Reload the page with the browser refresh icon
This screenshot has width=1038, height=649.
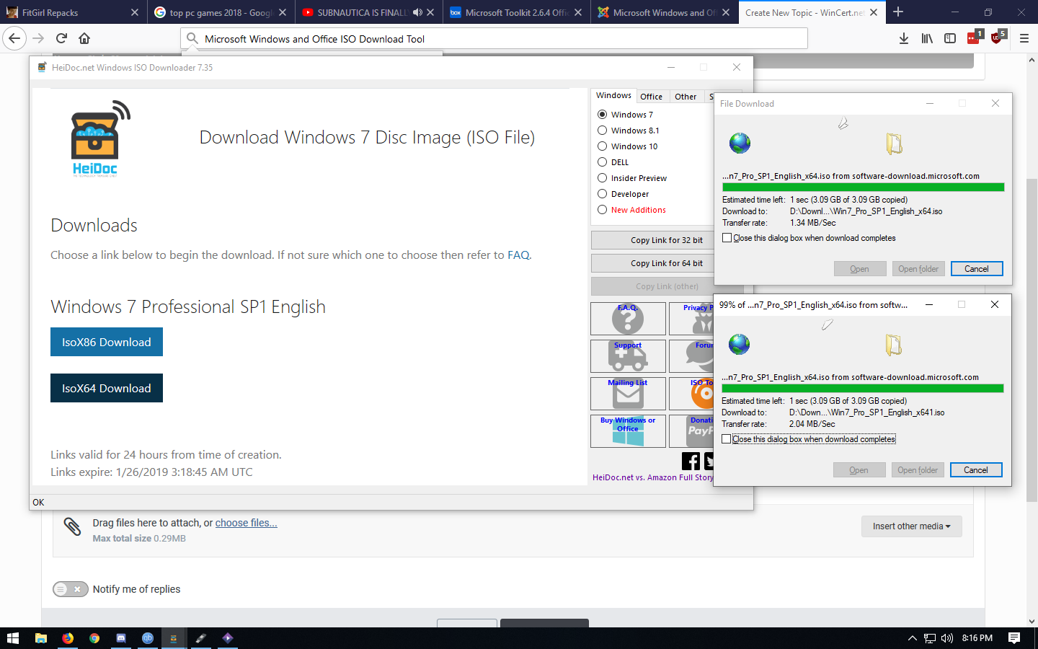click(x=61, y=38)
